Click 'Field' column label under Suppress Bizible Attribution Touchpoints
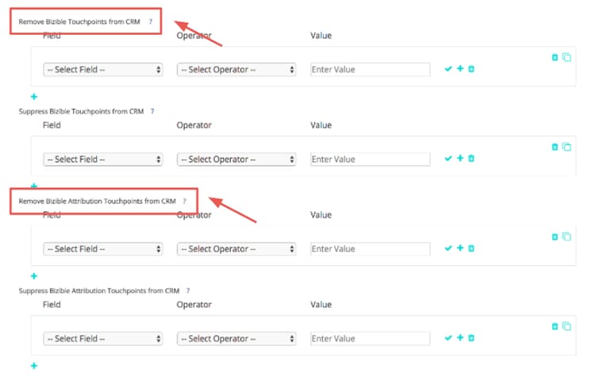The width and height of the screenshot is (595, 380). [52, 305]
